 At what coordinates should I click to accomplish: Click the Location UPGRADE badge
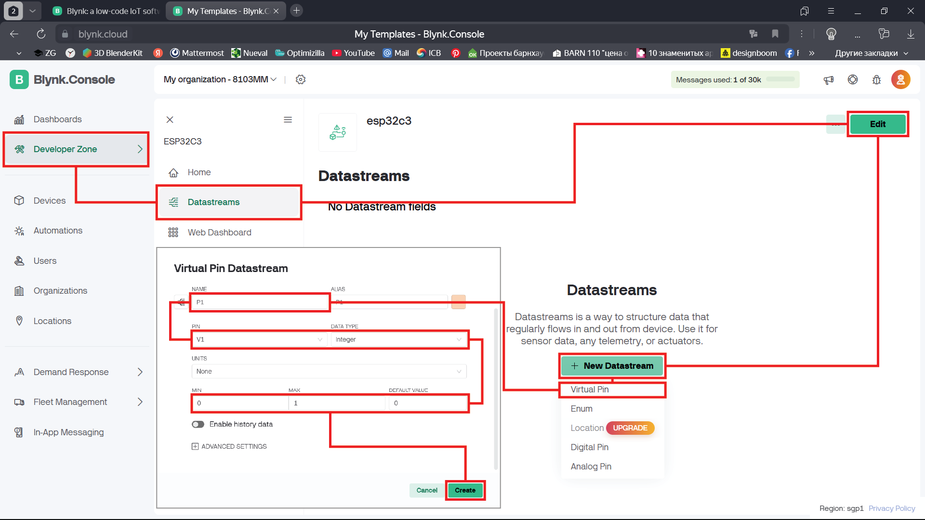click(x=630, y=428)
